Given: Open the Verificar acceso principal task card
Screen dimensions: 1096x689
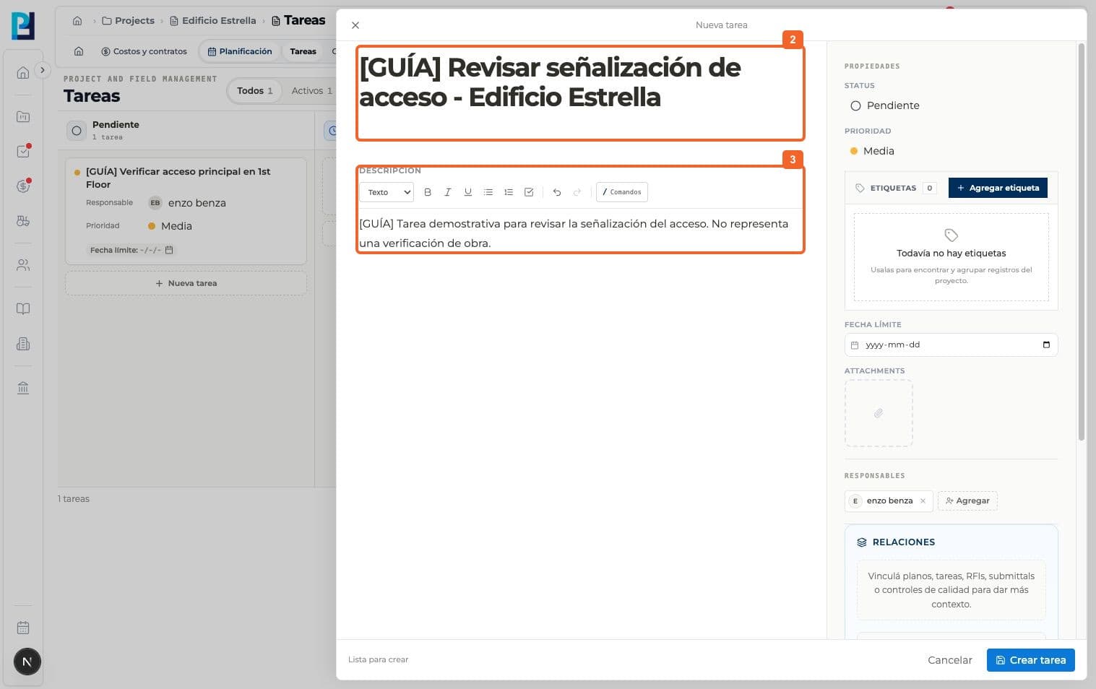Looking at the screenshot, I should 186,211.
